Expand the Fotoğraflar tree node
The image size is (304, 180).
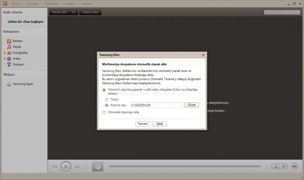pos(5,53)
